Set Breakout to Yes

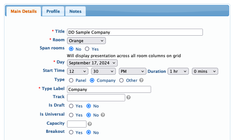coord(71,132)
